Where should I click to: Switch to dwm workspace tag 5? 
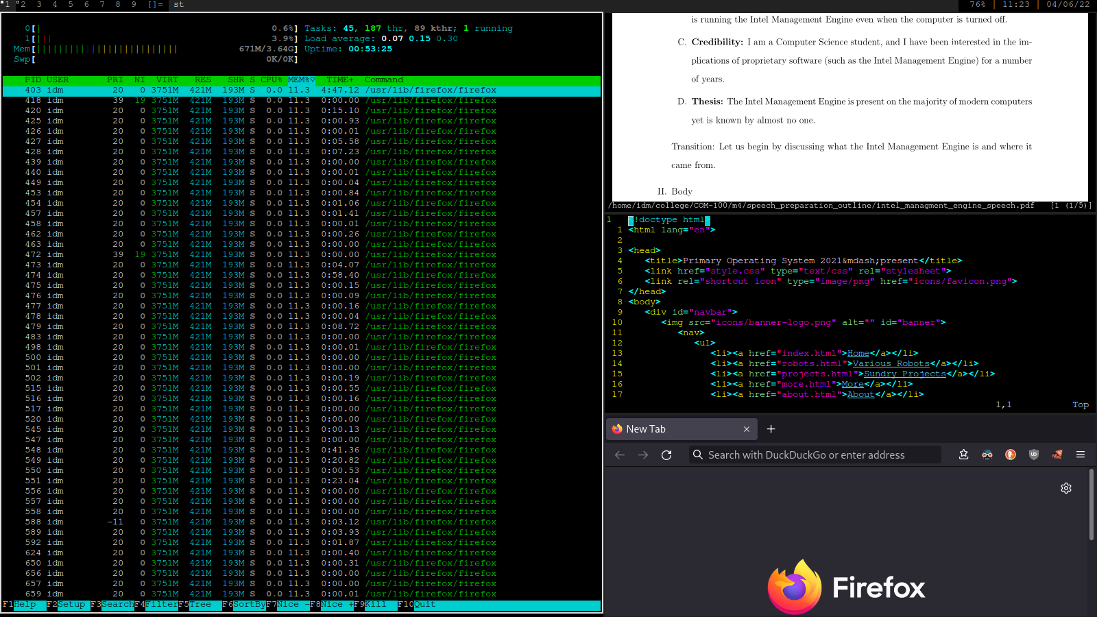71,5
